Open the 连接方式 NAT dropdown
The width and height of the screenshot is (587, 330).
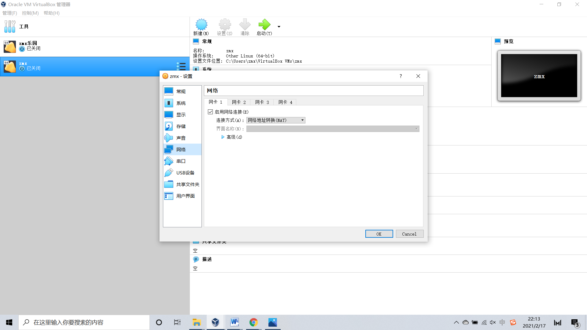pyautogui.click(x=275, y=120)
